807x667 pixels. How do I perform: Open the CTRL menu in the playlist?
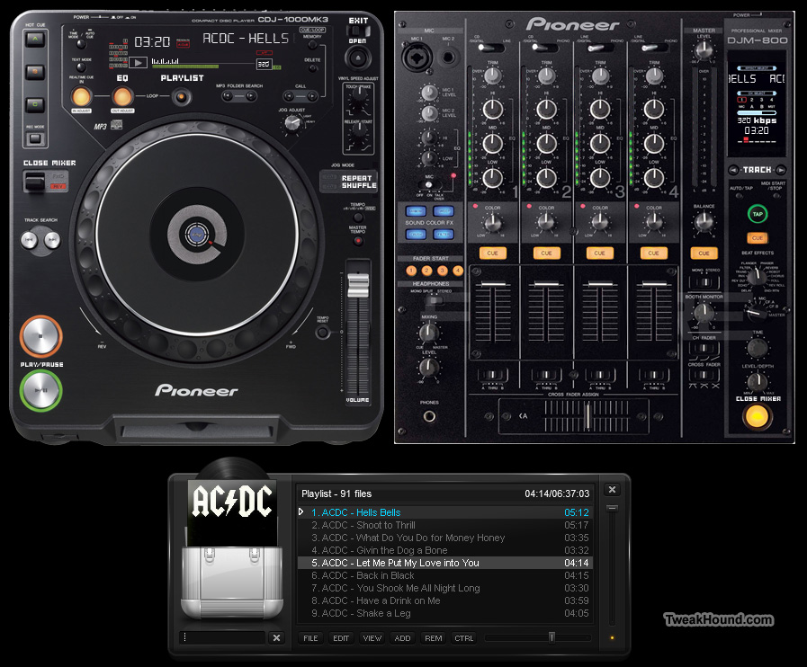463,638
